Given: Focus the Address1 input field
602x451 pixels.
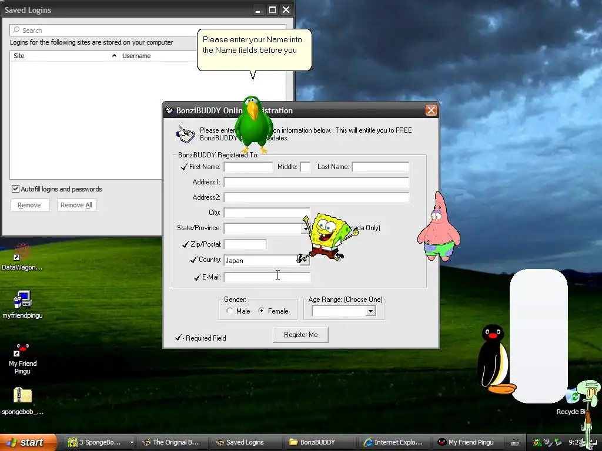Looking at the screenshot, I should click(316, 182).
